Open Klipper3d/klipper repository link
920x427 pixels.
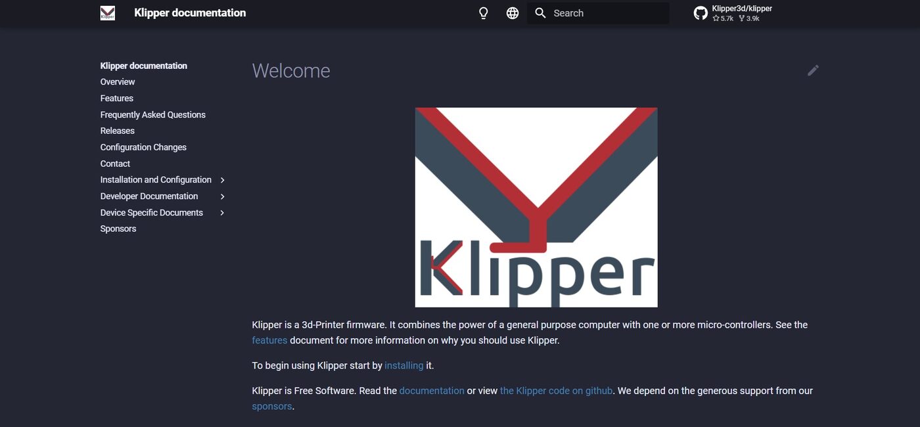[x=742, y=9]
